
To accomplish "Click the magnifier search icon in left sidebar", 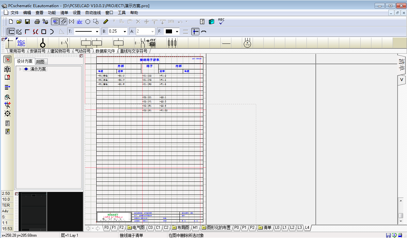I will point(8,97).
